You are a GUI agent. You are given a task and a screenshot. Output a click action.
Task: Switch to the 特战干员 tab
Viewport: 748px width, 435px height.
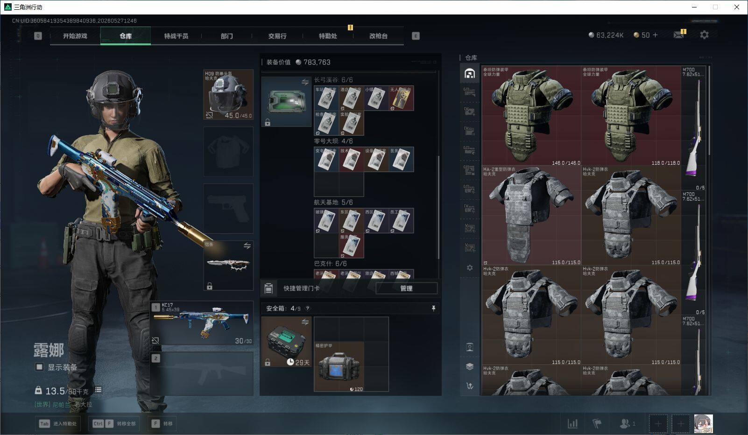click(x=176, y=36)
